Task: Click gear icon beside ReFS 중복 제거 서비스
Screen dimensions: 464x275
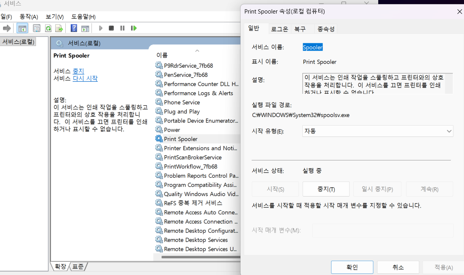Action: 159,203
